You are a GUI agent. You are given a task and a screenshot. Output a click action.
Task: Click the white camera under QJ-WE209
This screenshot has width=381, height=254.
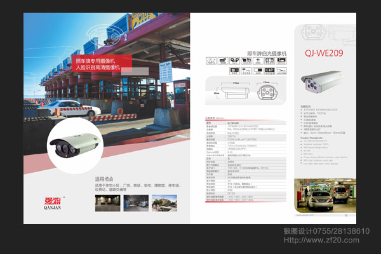[x=321, y=82]
